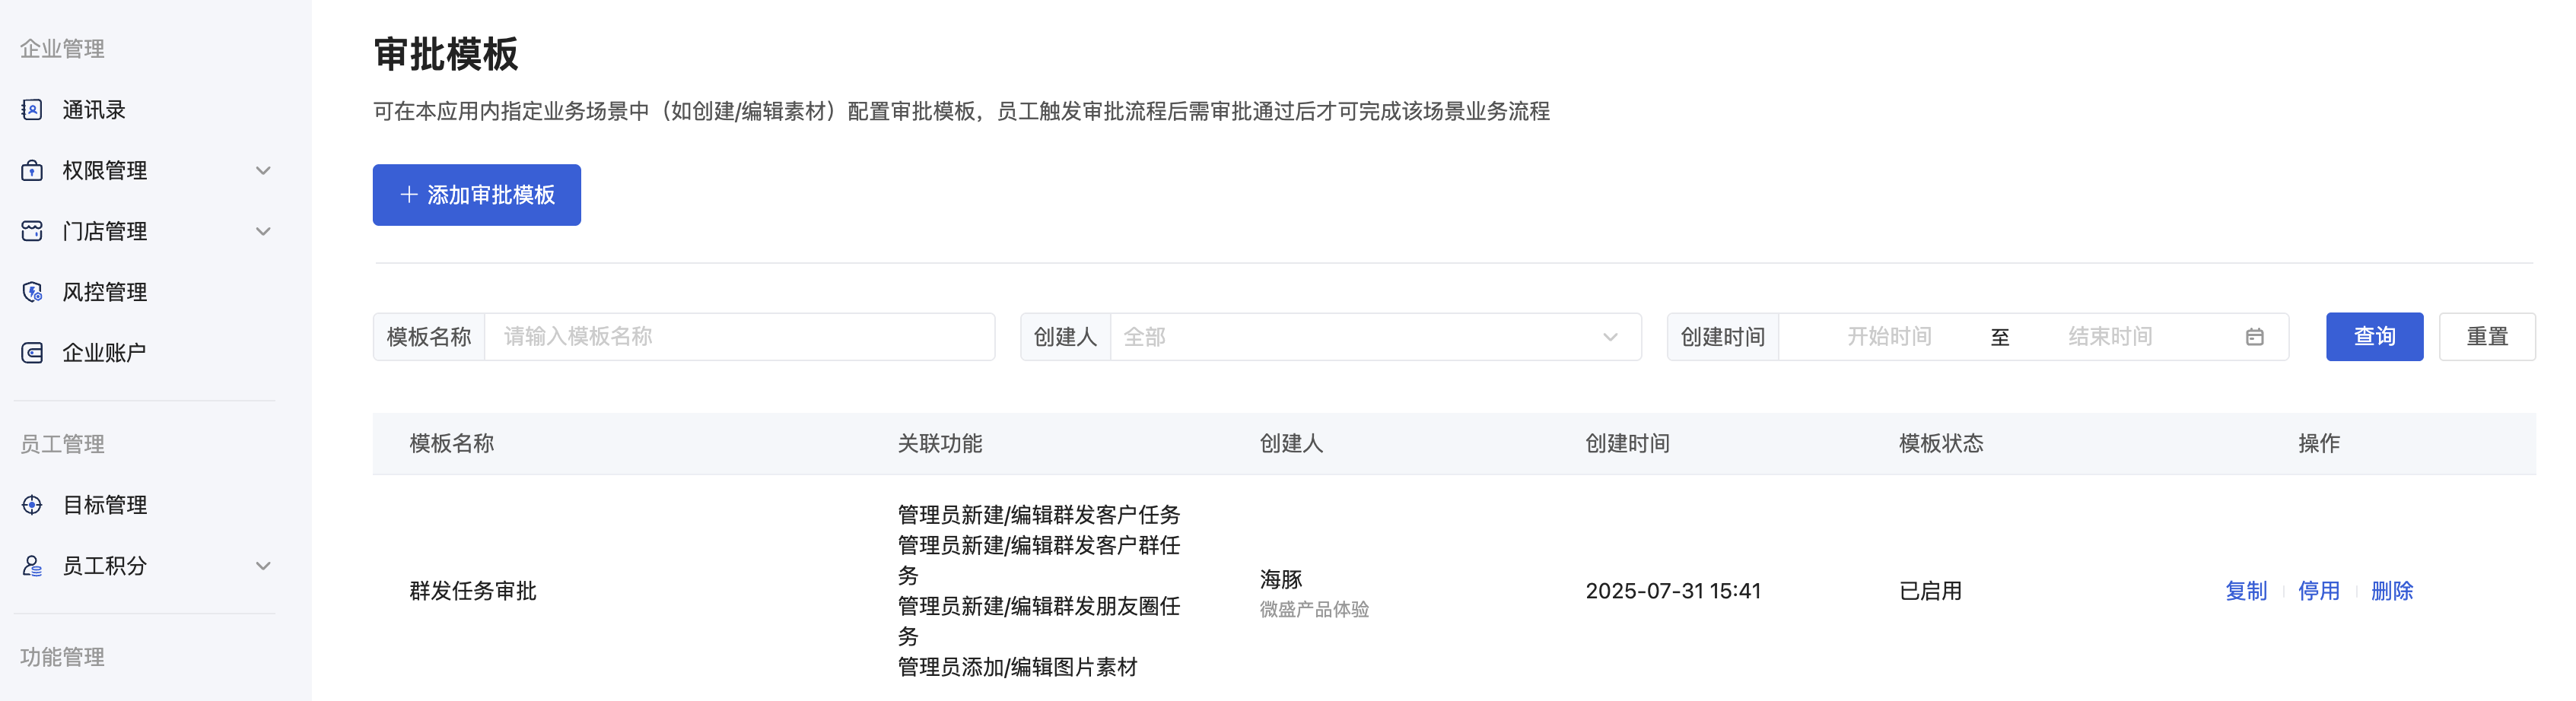Expand the 门店管理 chevron

pos(263,232)
